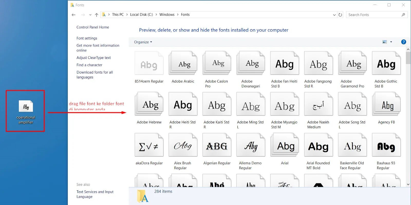The image size is (411, 205).
Task: Select the Adobe Garamond Pro font icon
Action: 352,63
